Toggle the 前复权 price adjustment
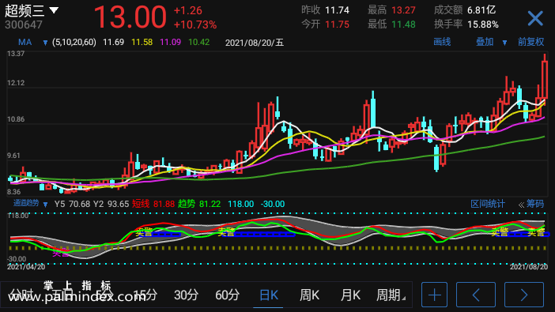 [530, 42]
